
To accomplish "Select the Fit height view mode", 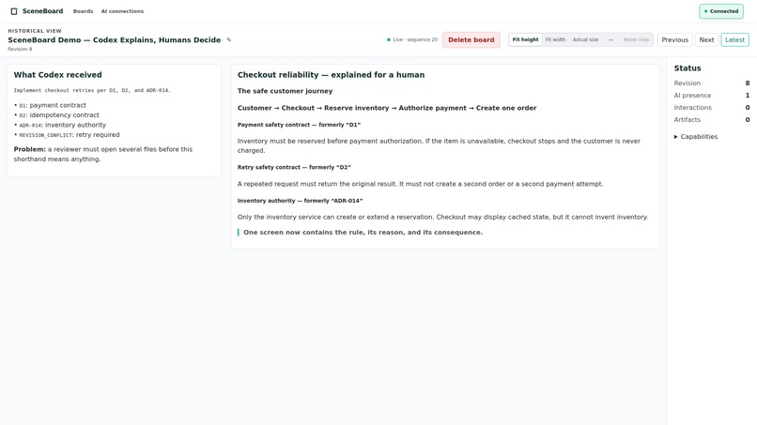I will pyautogui.click(x=525, y=39).
